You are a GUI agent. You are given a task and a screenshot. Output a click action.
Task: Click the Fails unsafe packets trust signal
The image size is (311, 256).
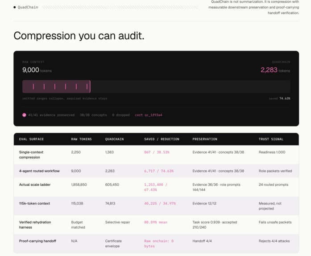[x=275, y=222]
